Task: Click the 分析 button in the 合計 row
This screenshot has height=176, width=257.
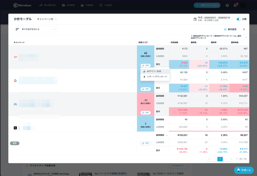Action: tap(146, 143)
